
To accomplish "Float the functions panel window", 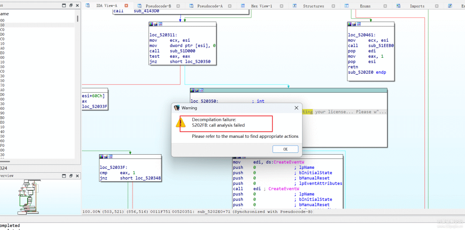I will pyautogui.click(x=71, y=6).
